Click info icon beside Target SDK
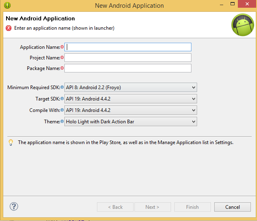 pos(62,98)
